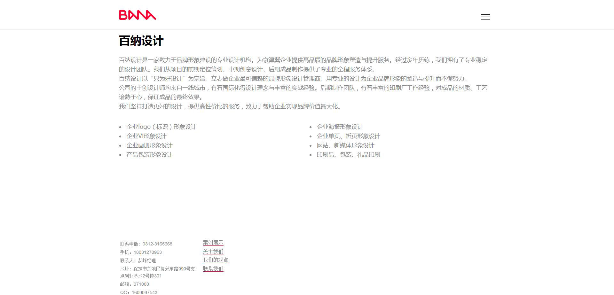This screenshot has height=295, width=614.
Task: Click the 联系电话 0312-3165668 text
Action: (x=146, y=244)
